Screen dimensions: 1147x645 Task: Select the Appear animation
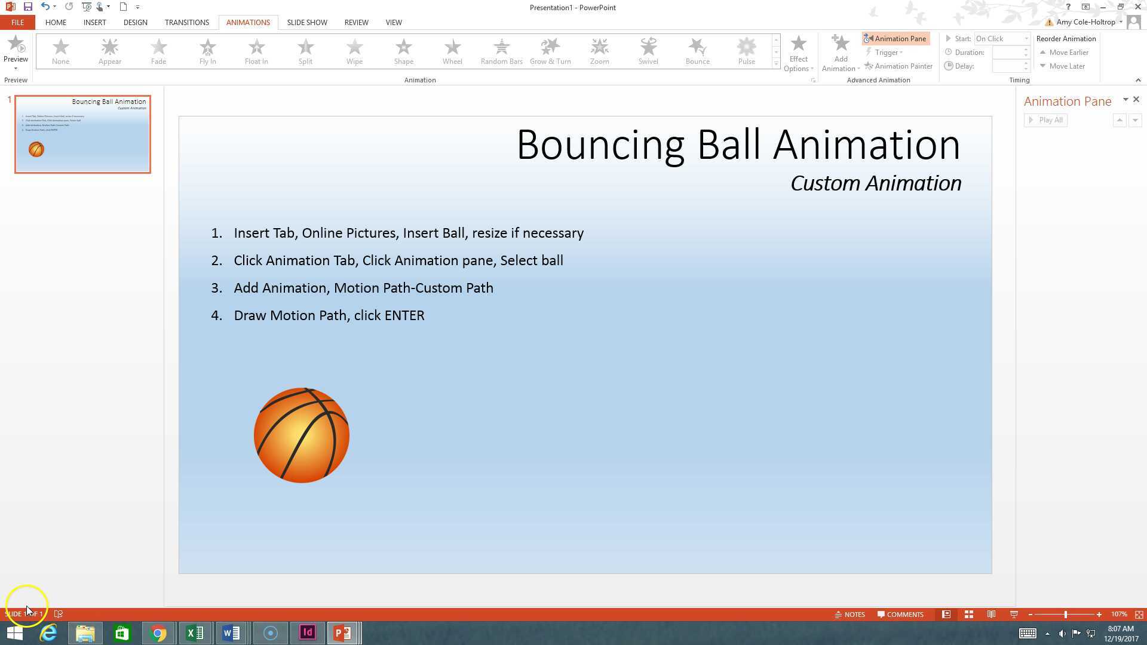point(109,51)
